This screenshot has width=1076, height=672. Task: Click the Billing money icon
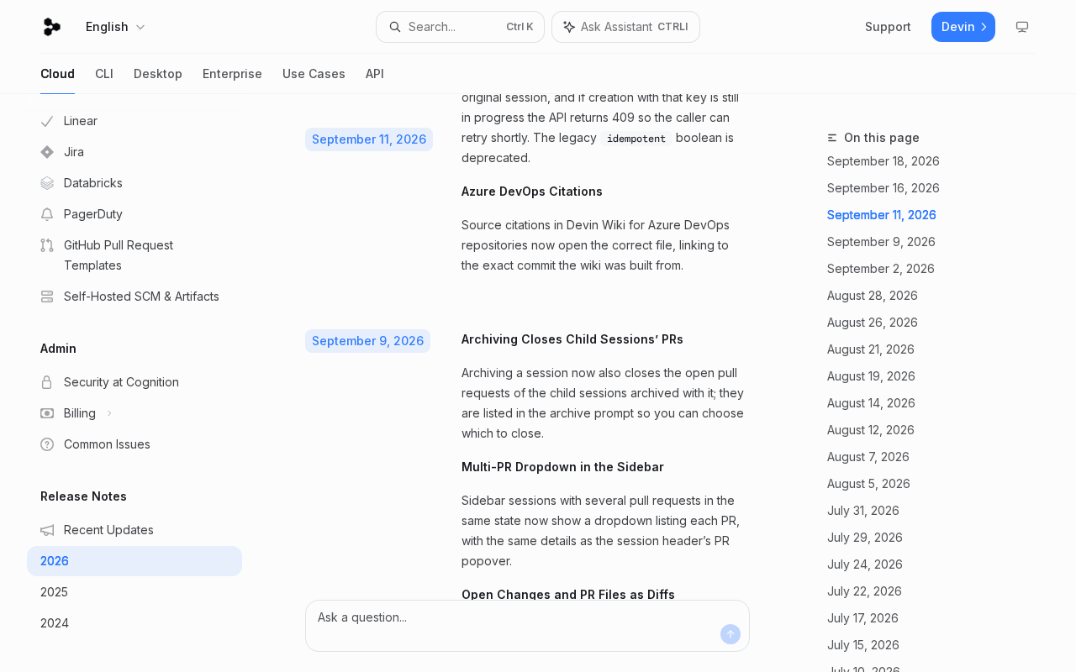click(47, 413)
